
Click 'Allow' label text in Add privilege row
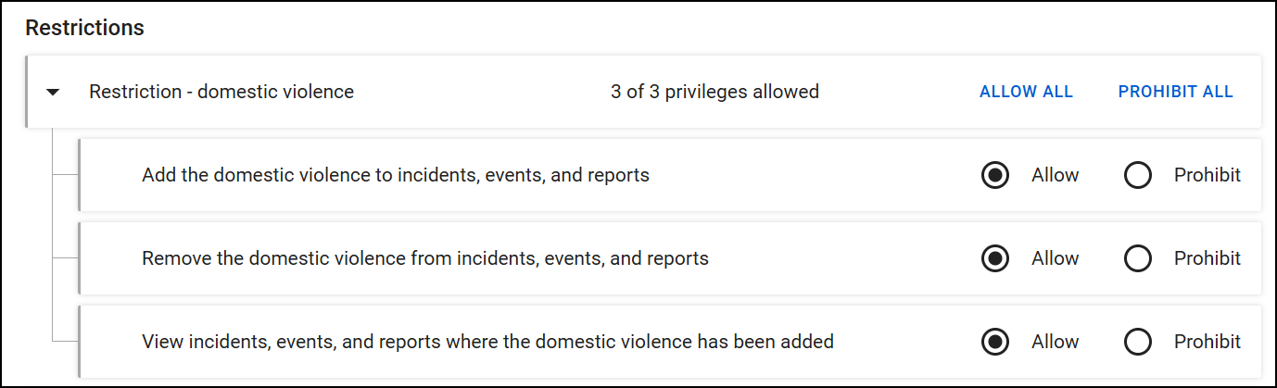tap(1055, 175)
